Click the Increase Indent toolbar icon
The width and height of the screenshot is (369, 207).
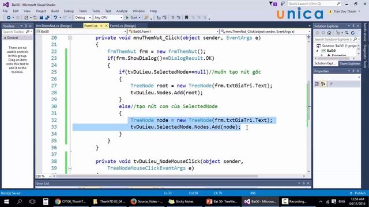coord(178,18)
